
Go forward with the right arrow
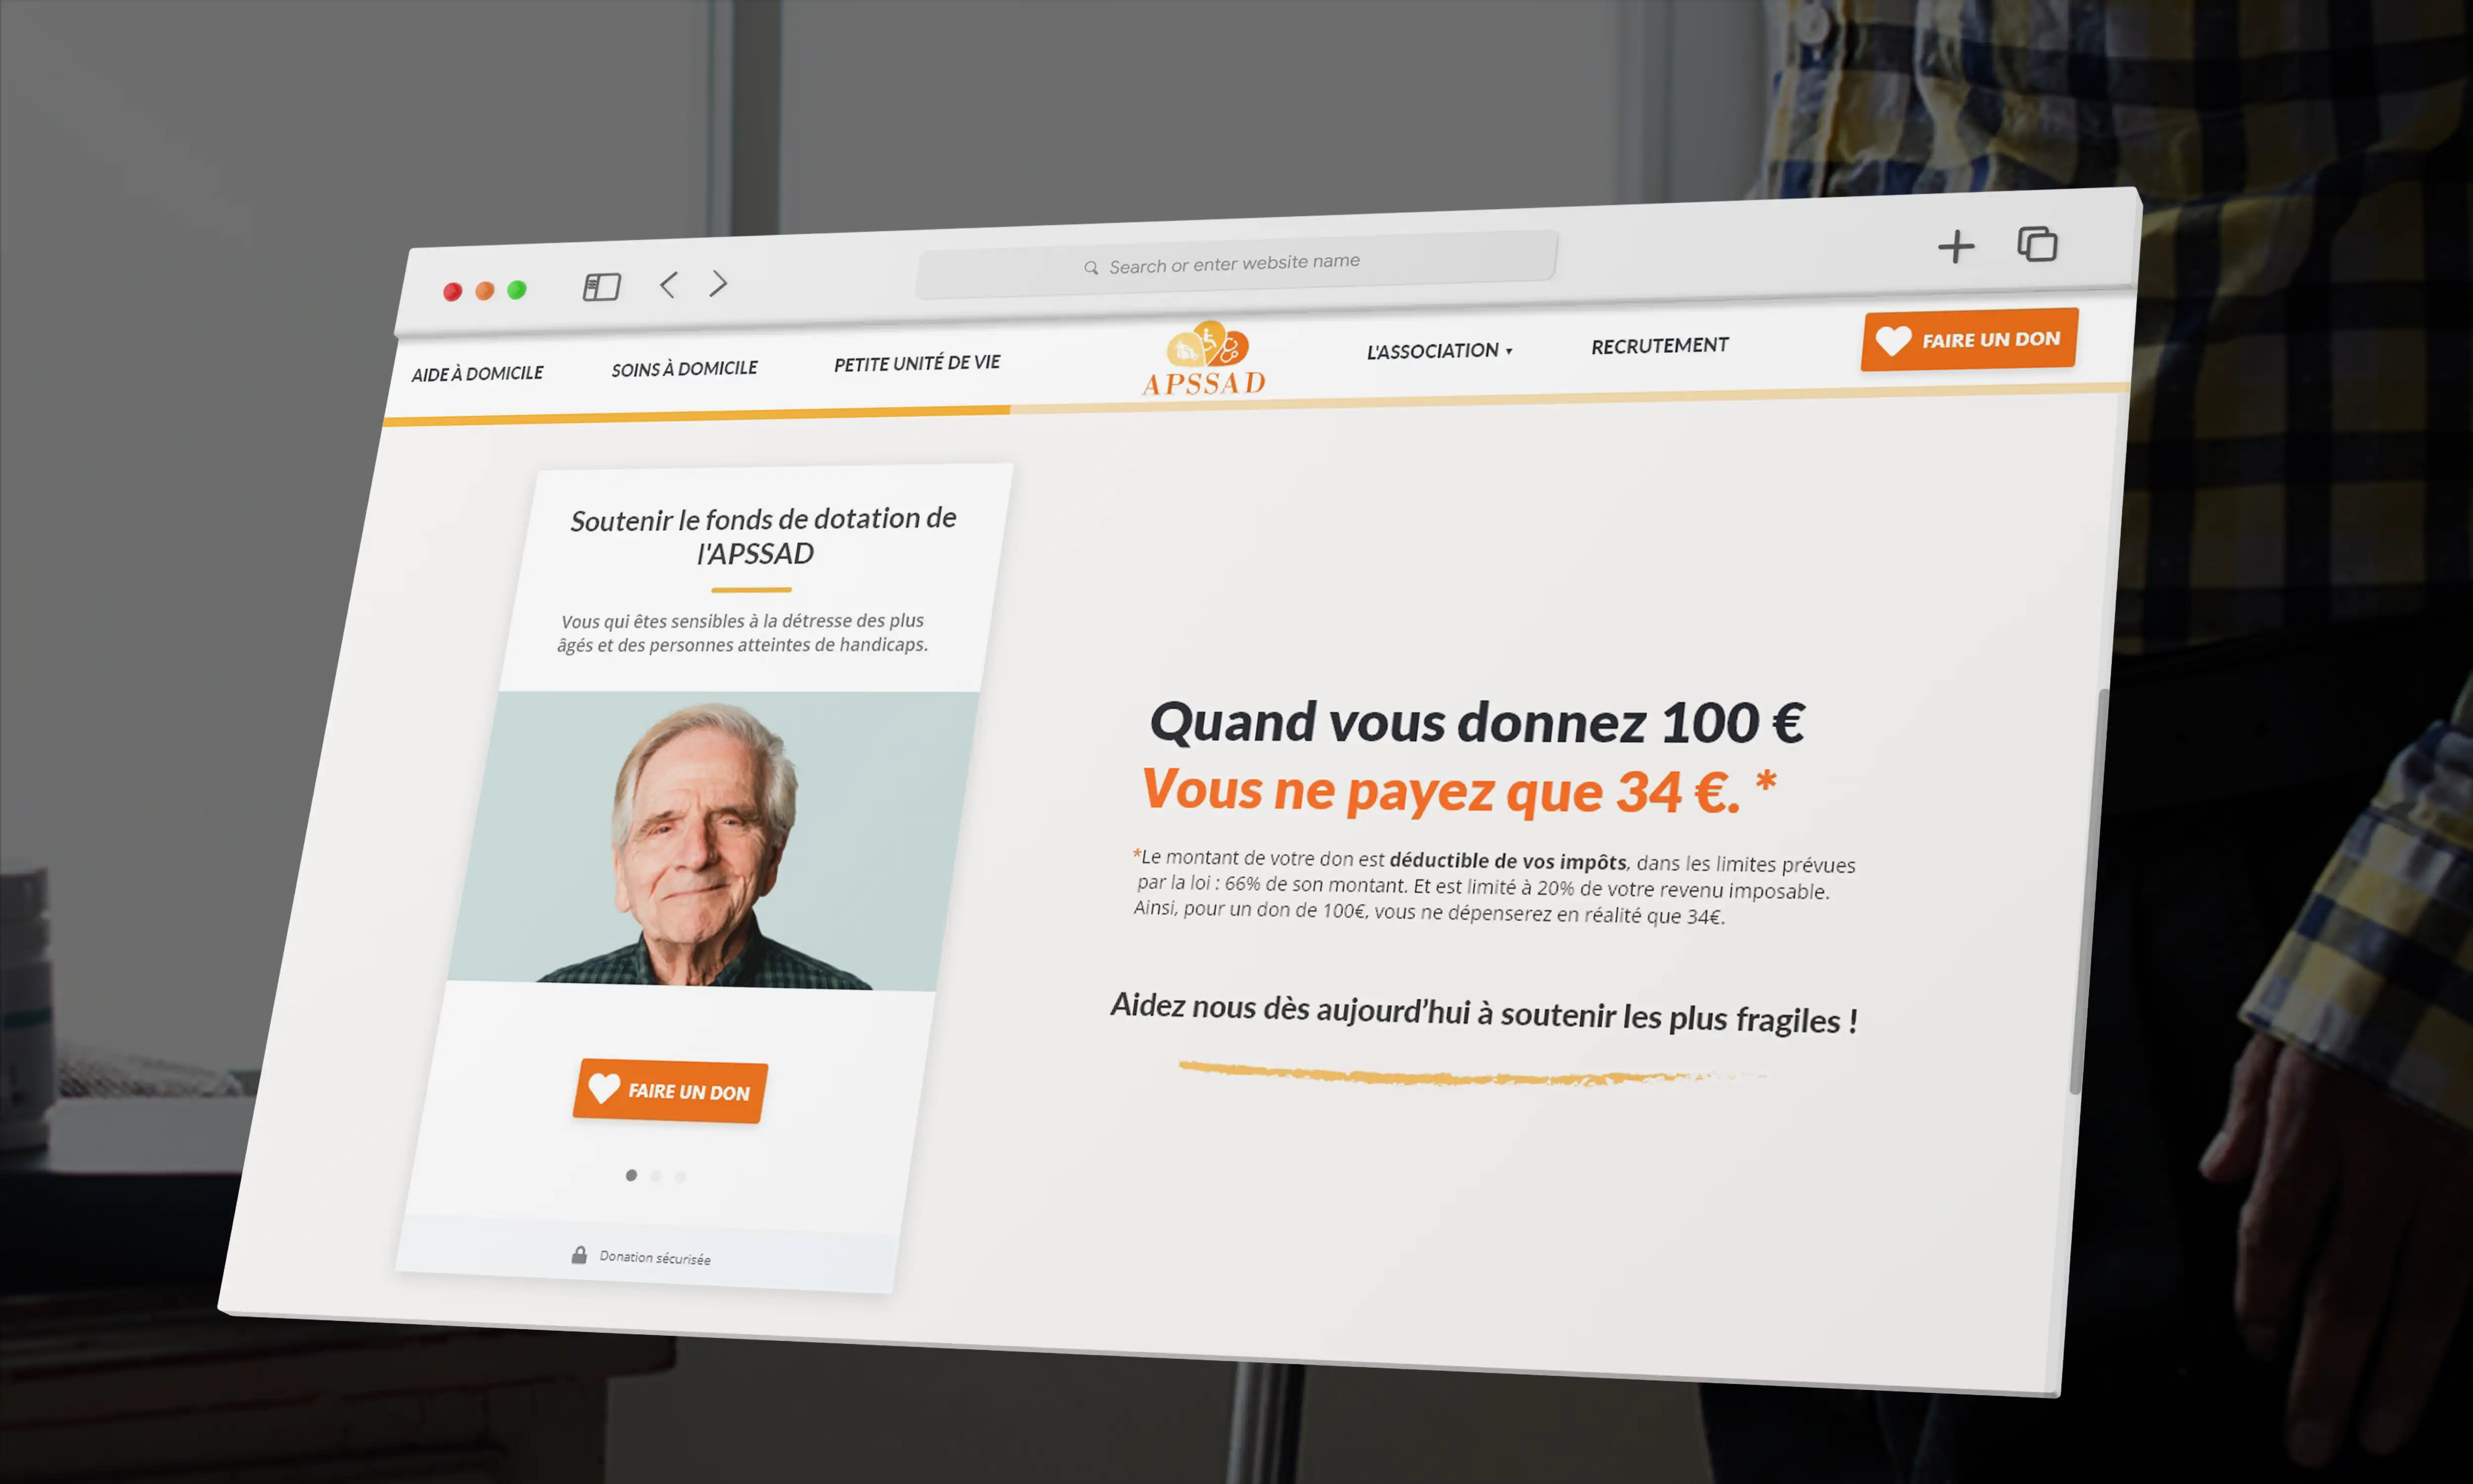coord(719,283)
